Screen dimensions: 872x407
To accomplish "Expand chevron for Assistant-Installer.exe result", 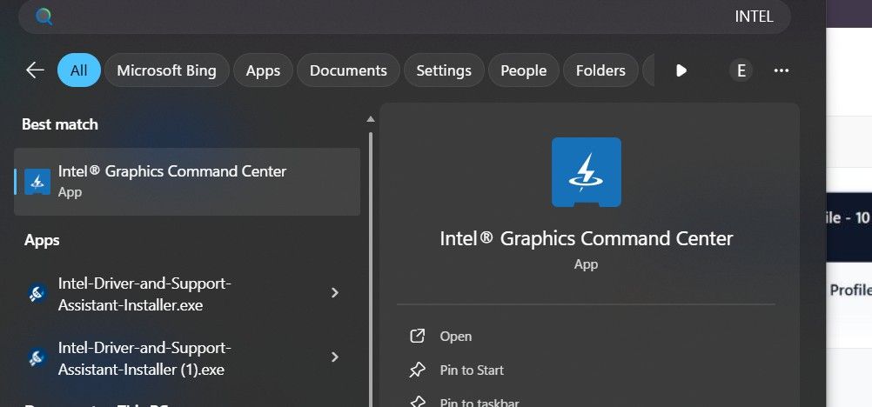I will click(x=335, y=292).
